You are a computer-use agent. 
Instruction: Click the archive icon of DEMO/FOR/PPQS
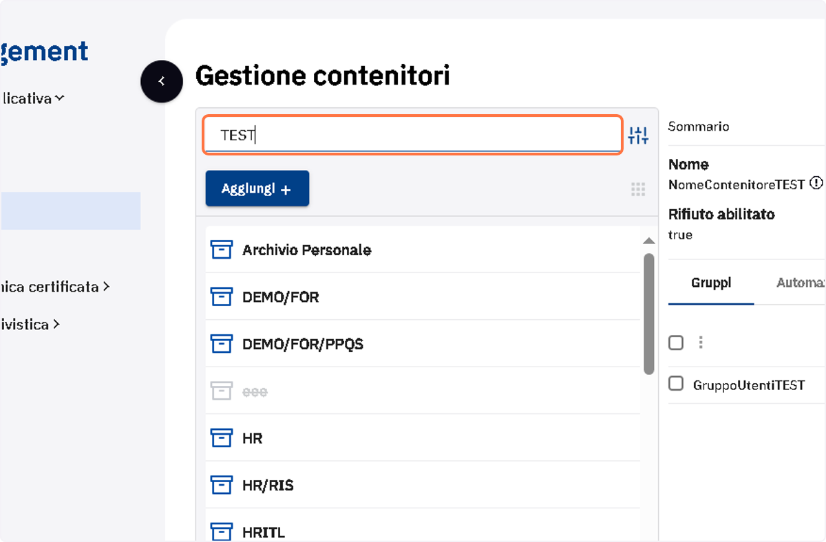221,343
